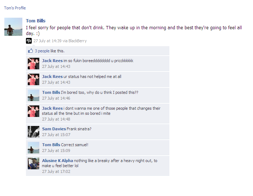Screen dimensions: 253x196
Task: Open Alusine K Alpha profile name link
Action: point(58,161)
